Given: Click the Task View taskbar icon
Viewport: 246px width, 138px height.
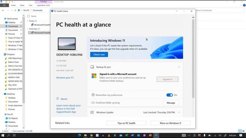Looking at the screenshot, I should (x=14, y=135).
